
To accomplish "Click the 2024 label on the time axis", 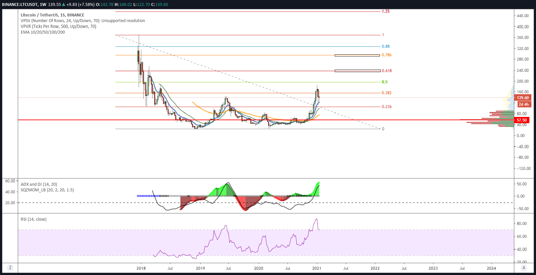I will pos(492,268).
